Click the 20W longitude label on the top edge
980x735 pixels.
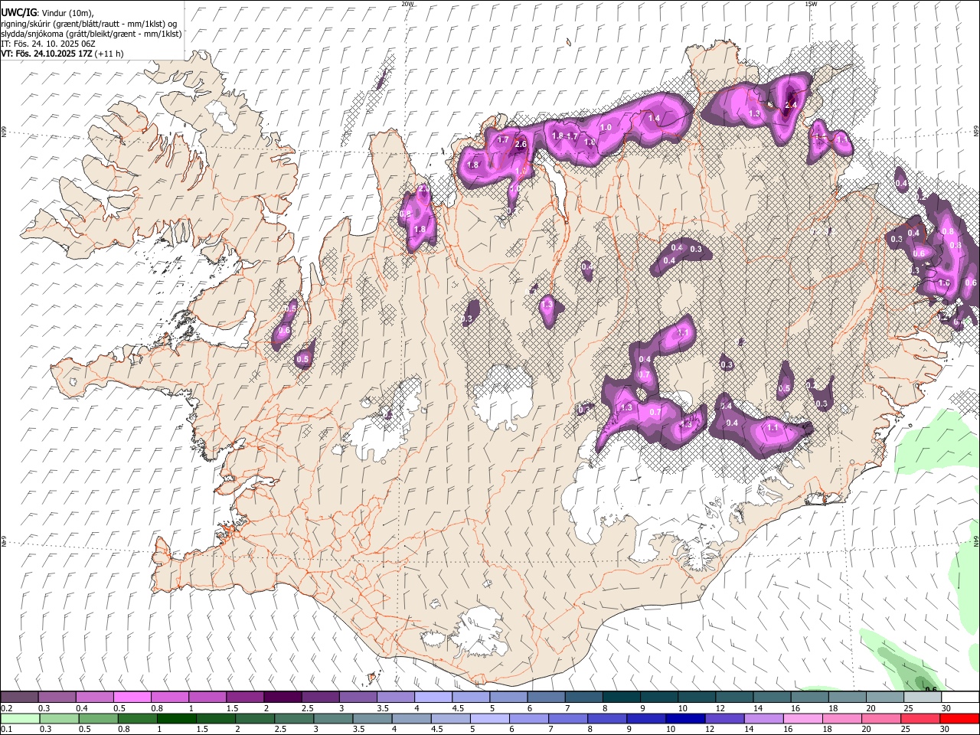point(407,4)
